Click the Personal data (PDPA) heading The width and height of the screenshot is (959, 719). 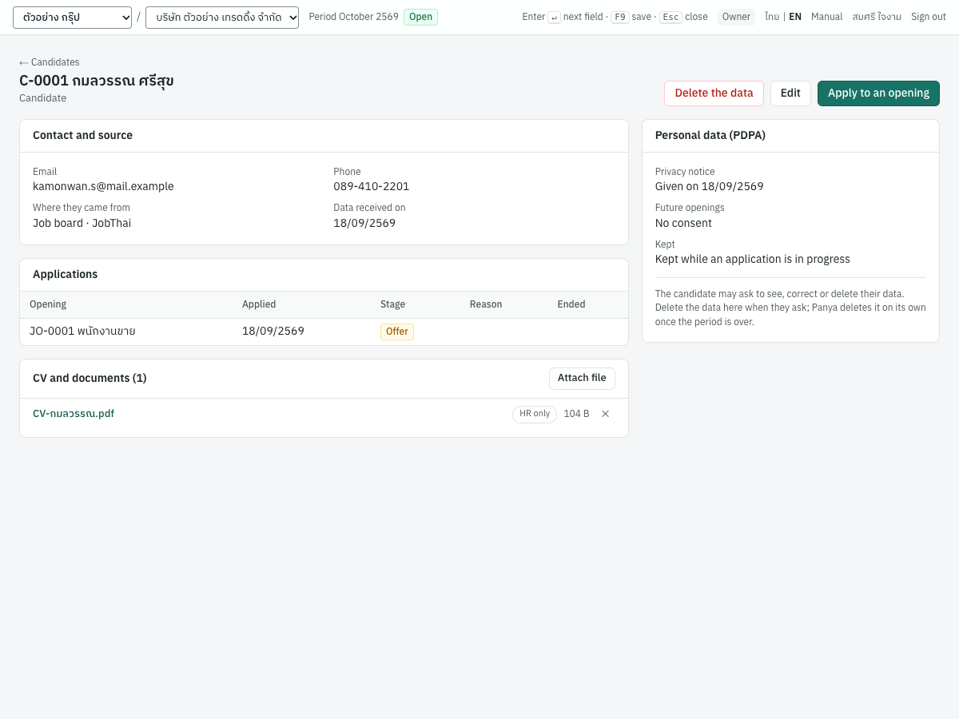click(710, 136)
